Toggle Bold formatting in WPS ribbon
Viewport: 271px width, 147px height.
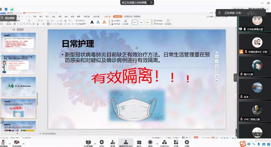tap(15, 24)
